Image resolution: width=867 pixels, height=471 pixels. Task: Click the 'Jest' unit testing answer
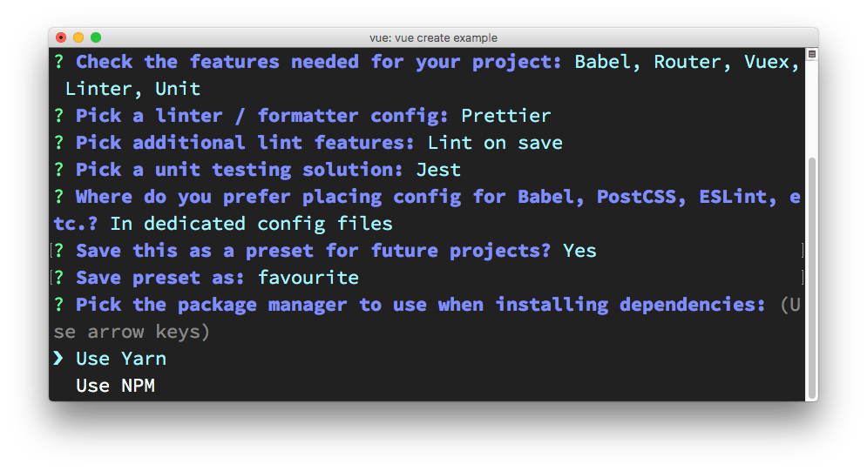(x=438, y=170)
